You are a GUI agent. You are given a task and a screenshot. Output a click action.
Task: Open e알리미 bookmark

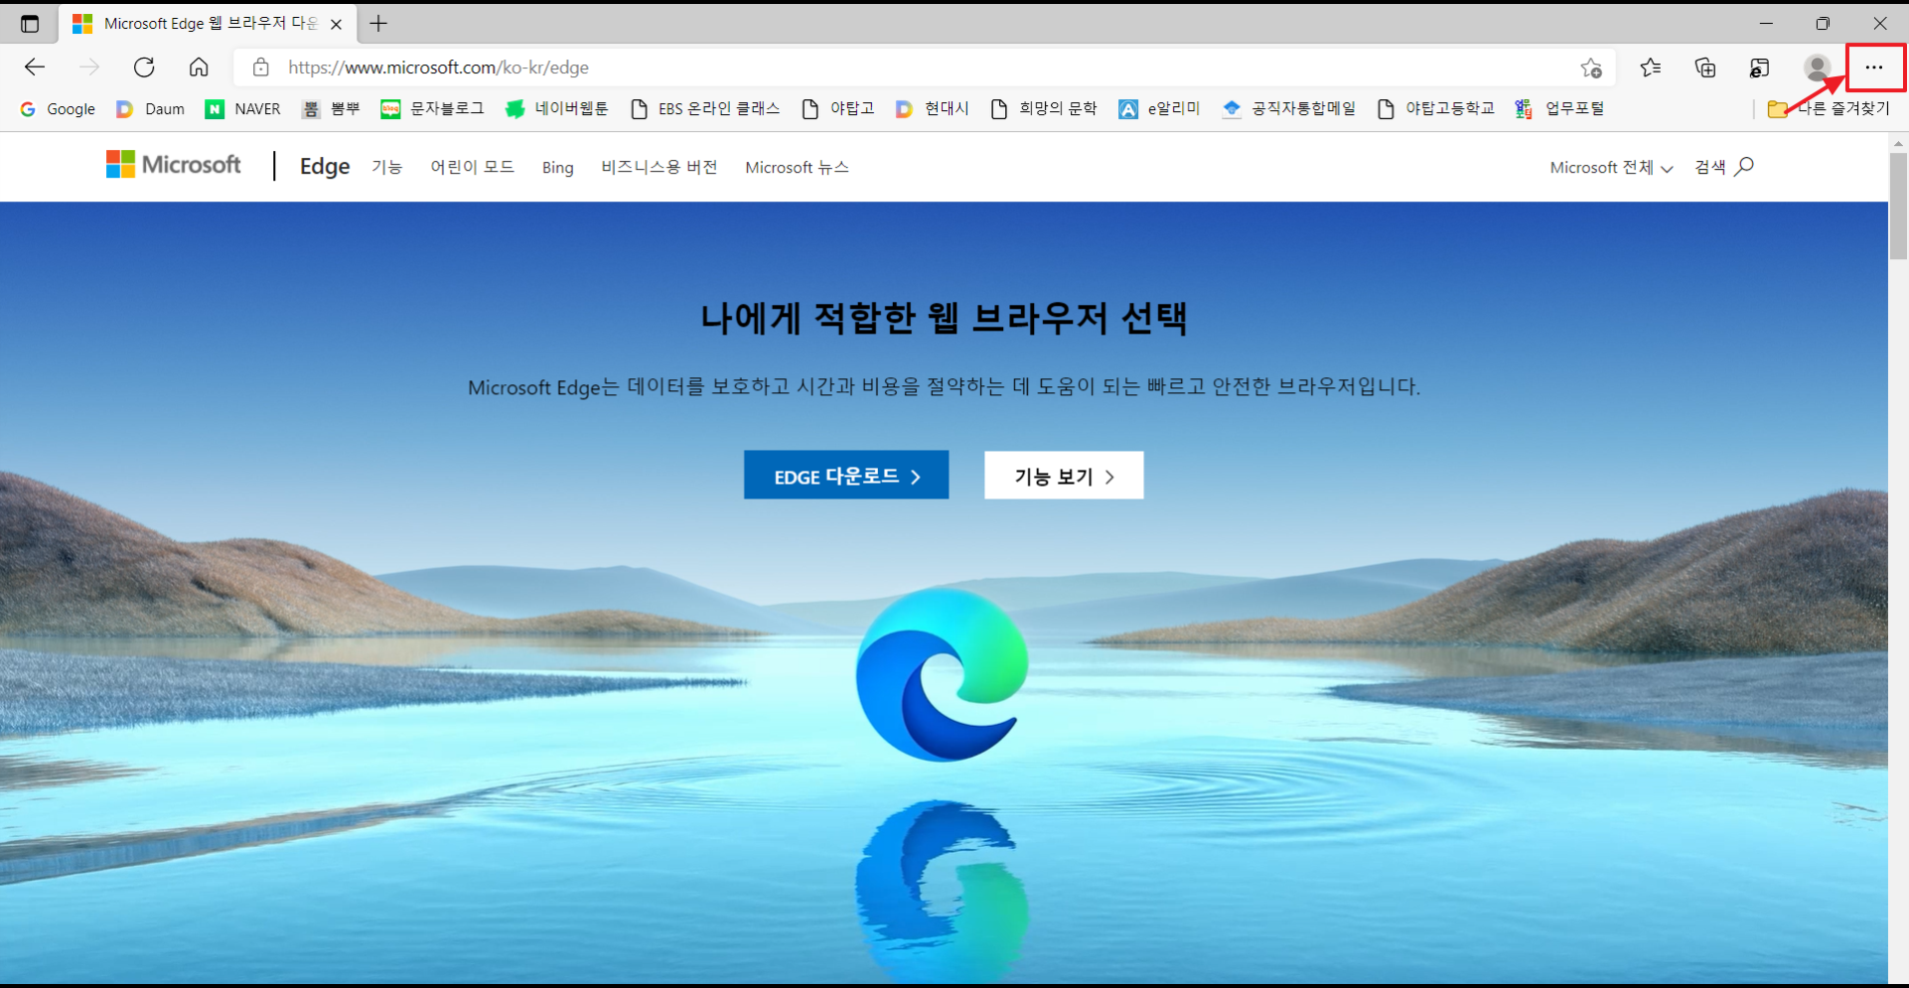click(x=1159, y=109)
